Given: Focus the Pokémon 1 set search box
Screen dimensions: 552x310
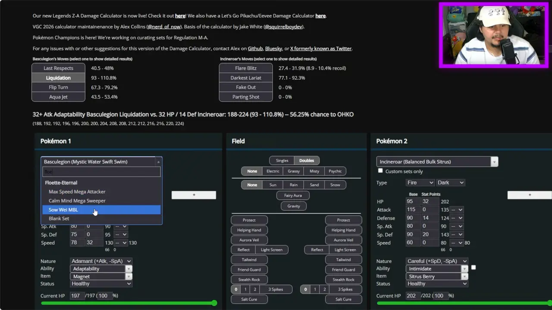Looking at the screenshot, I should pos(101,172).
